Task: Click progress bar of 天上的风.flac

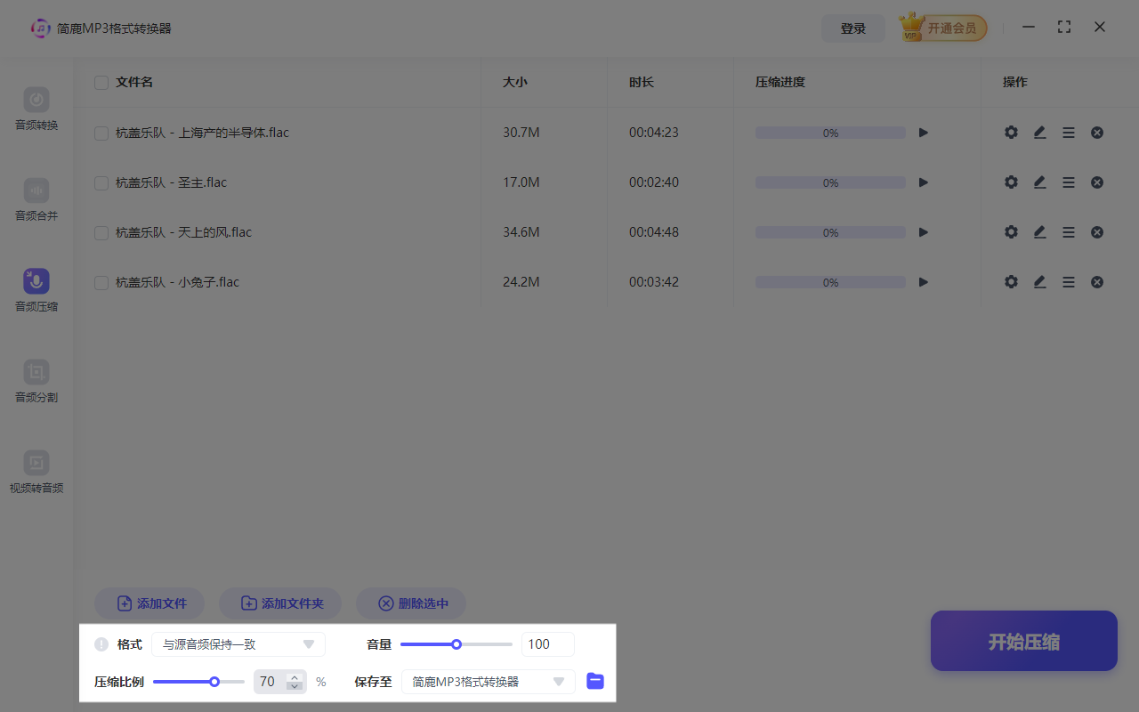Action: pyautogui.click(x=830, y=232)
